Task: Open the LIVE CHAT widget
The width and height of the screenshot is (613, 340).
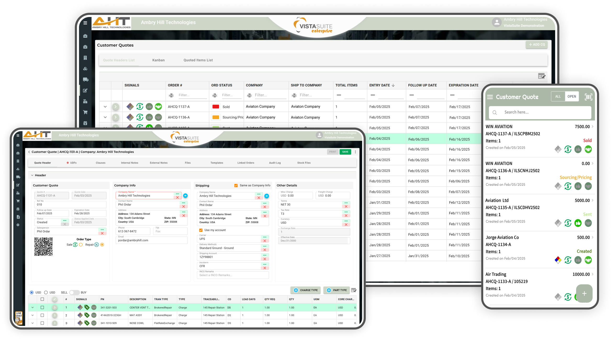Action: [x=19, y=317]
